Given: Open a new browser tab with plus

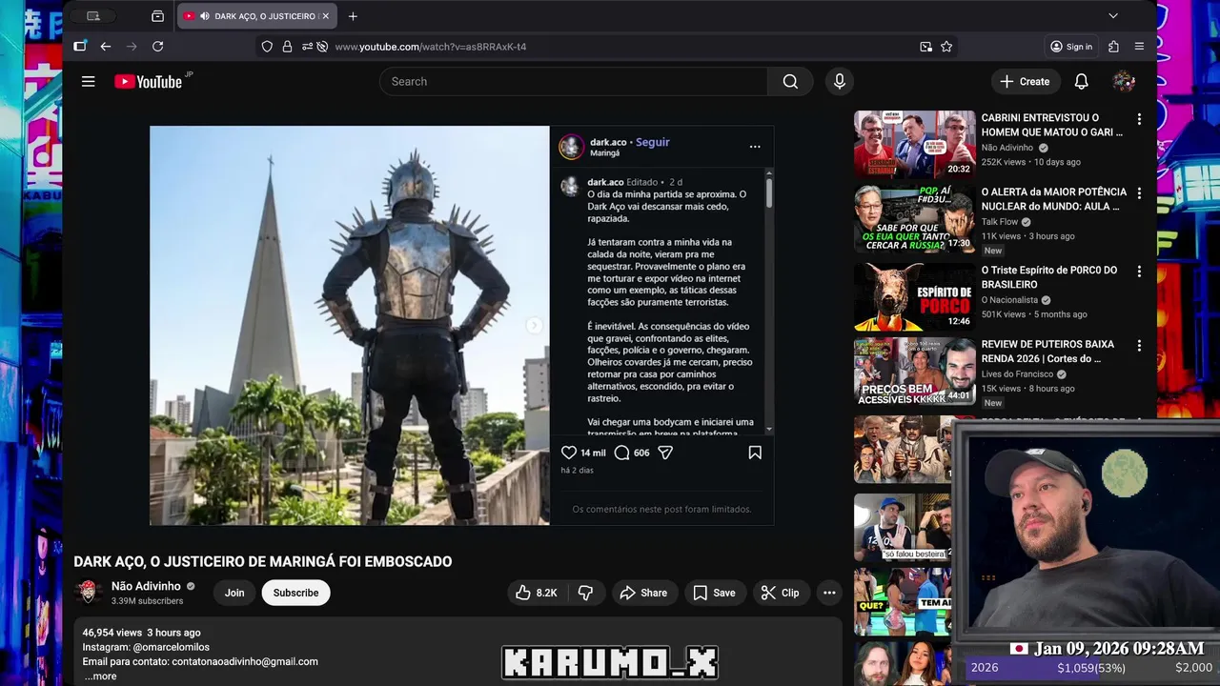Looking at the screenshot, I should coord(353,16).
